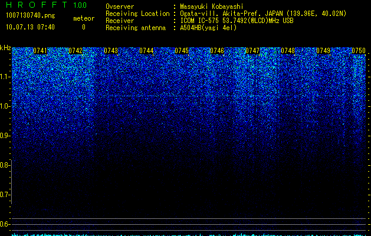Image resolution: width=371 pixels, height=236 pixels.
Task: Click the 1.1 frequency axis label
Action: [x=5, y=77]
